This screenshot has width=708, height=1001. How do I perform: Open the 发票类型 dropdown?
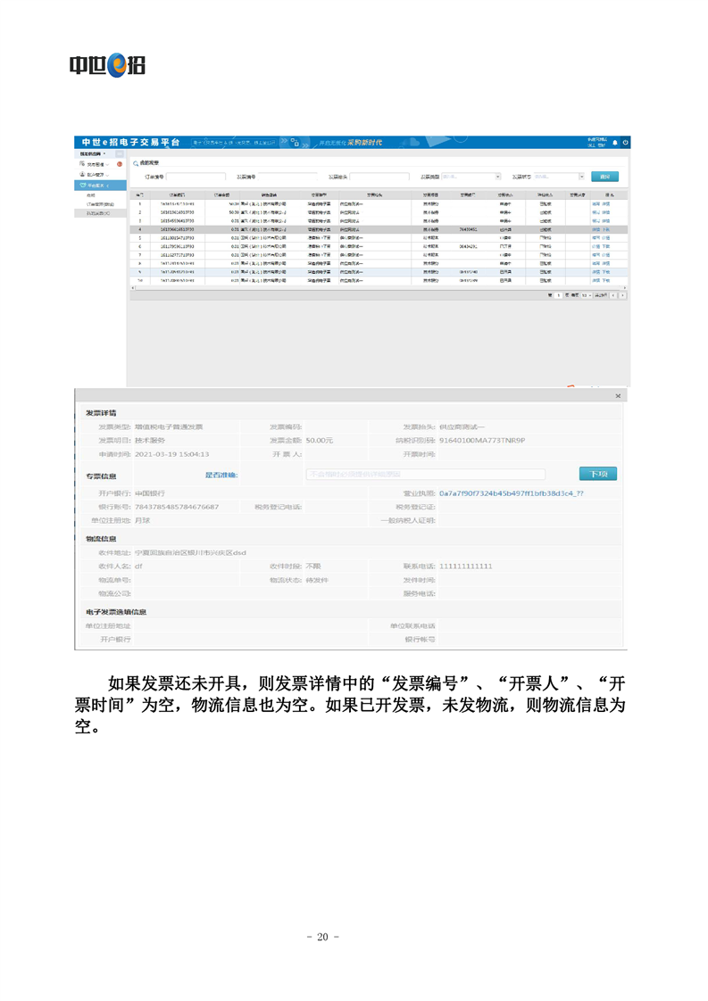[471, 177]
